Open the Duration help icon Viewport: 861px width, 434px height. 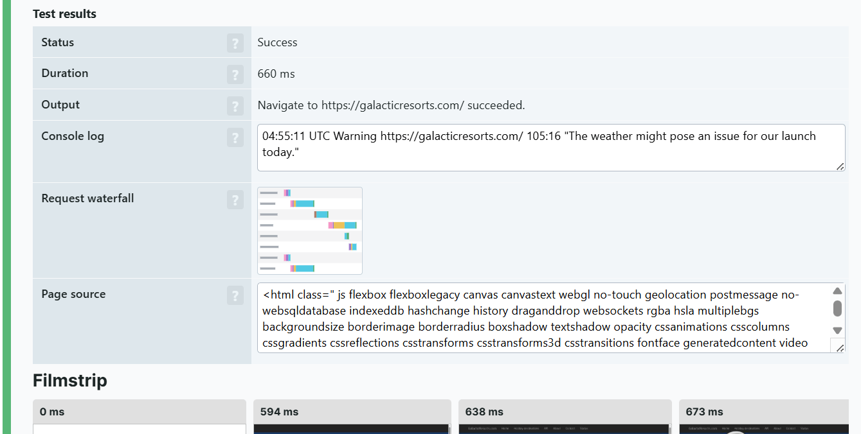pyautogui.click(x=235, y=74)
